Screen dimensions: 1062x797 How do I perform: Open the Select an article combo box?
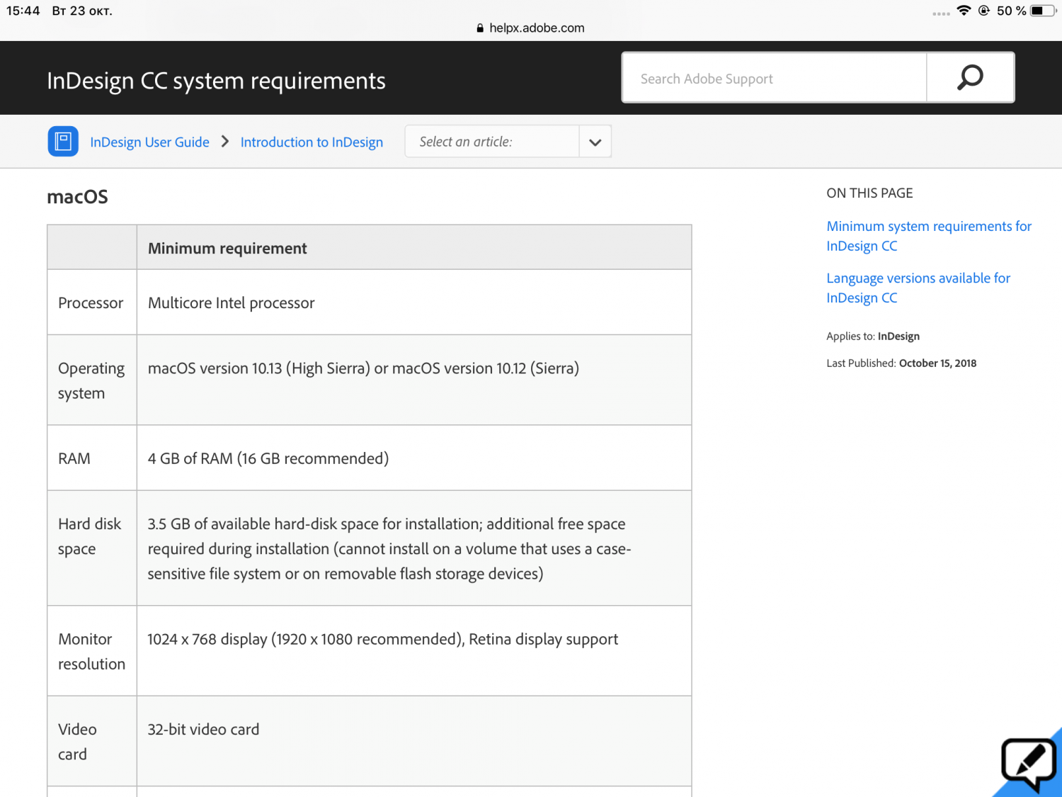(508, 142)
